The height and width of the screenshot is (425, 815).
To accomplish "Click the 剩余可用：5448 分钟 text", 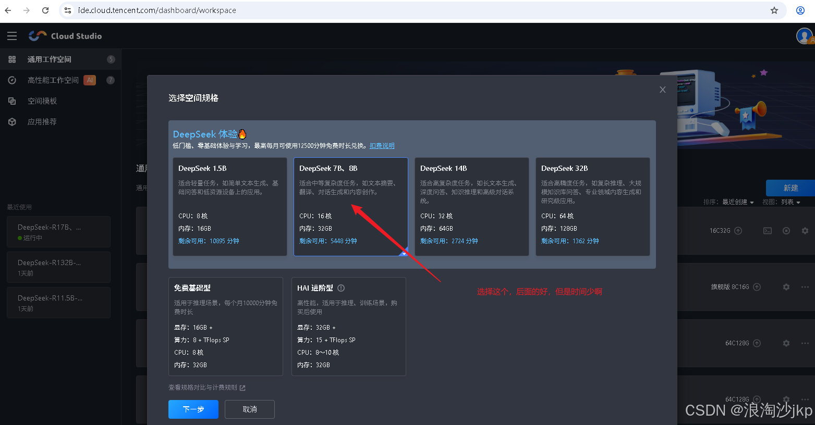I will [328, 241].
